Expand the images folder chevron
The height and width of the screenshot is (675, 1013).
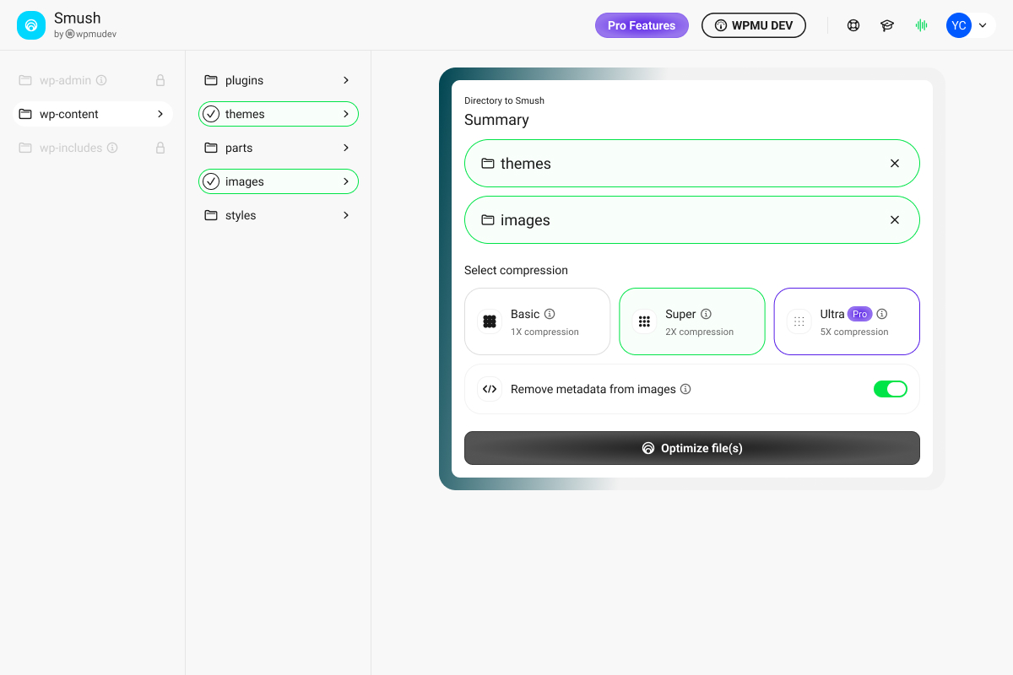(x=346, y=181)
